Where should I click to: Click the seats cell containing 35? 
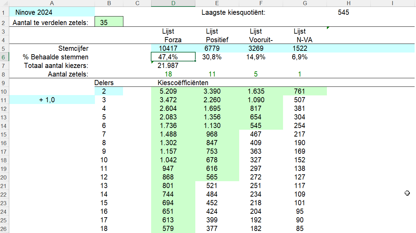tap(109, 23)
